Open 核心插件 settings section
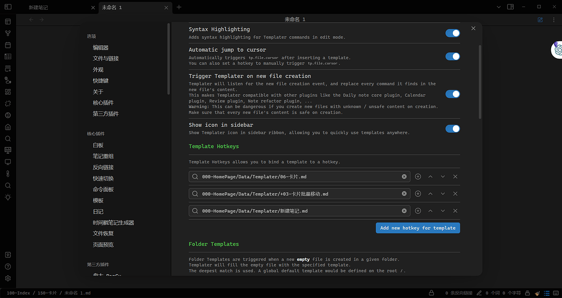 103,103
